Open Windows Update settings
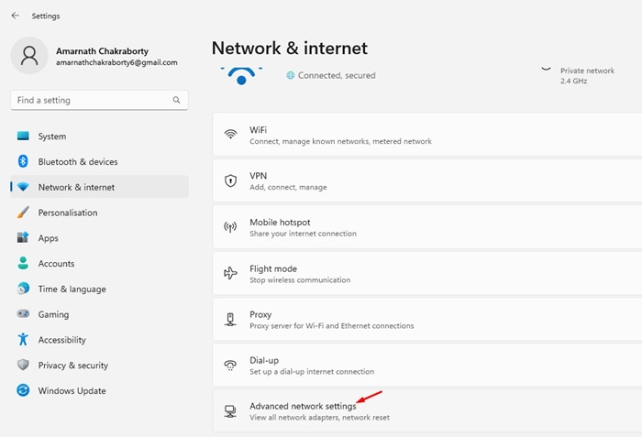This screenshot has width=642, height=437. (99, 390)
